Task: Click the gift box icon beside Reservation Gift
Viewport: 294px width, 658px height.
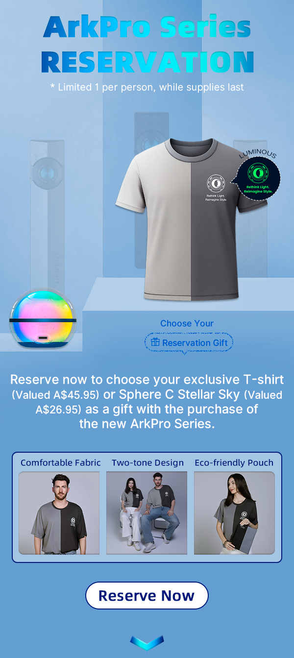Action: pos(155,342)
